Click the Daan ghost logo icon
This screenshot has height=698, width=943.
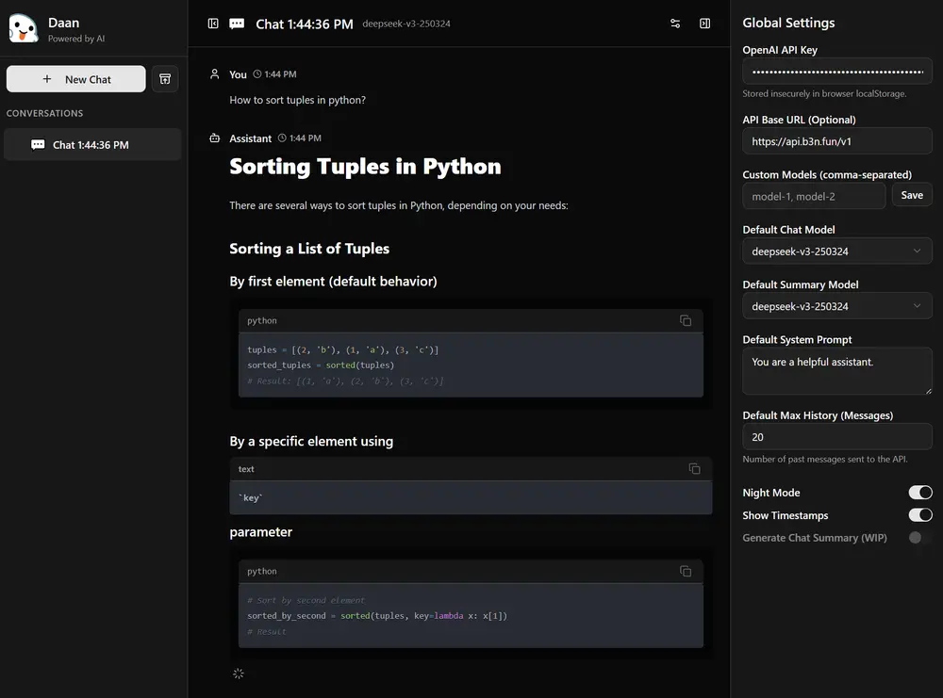tap(24, 29)
